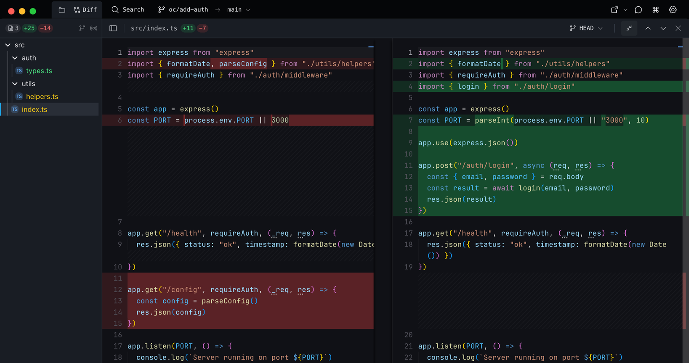Open helpers.ts in file tree
This screenshot has height=363, width=689.
pyautogui.click(x=42, y=96)
